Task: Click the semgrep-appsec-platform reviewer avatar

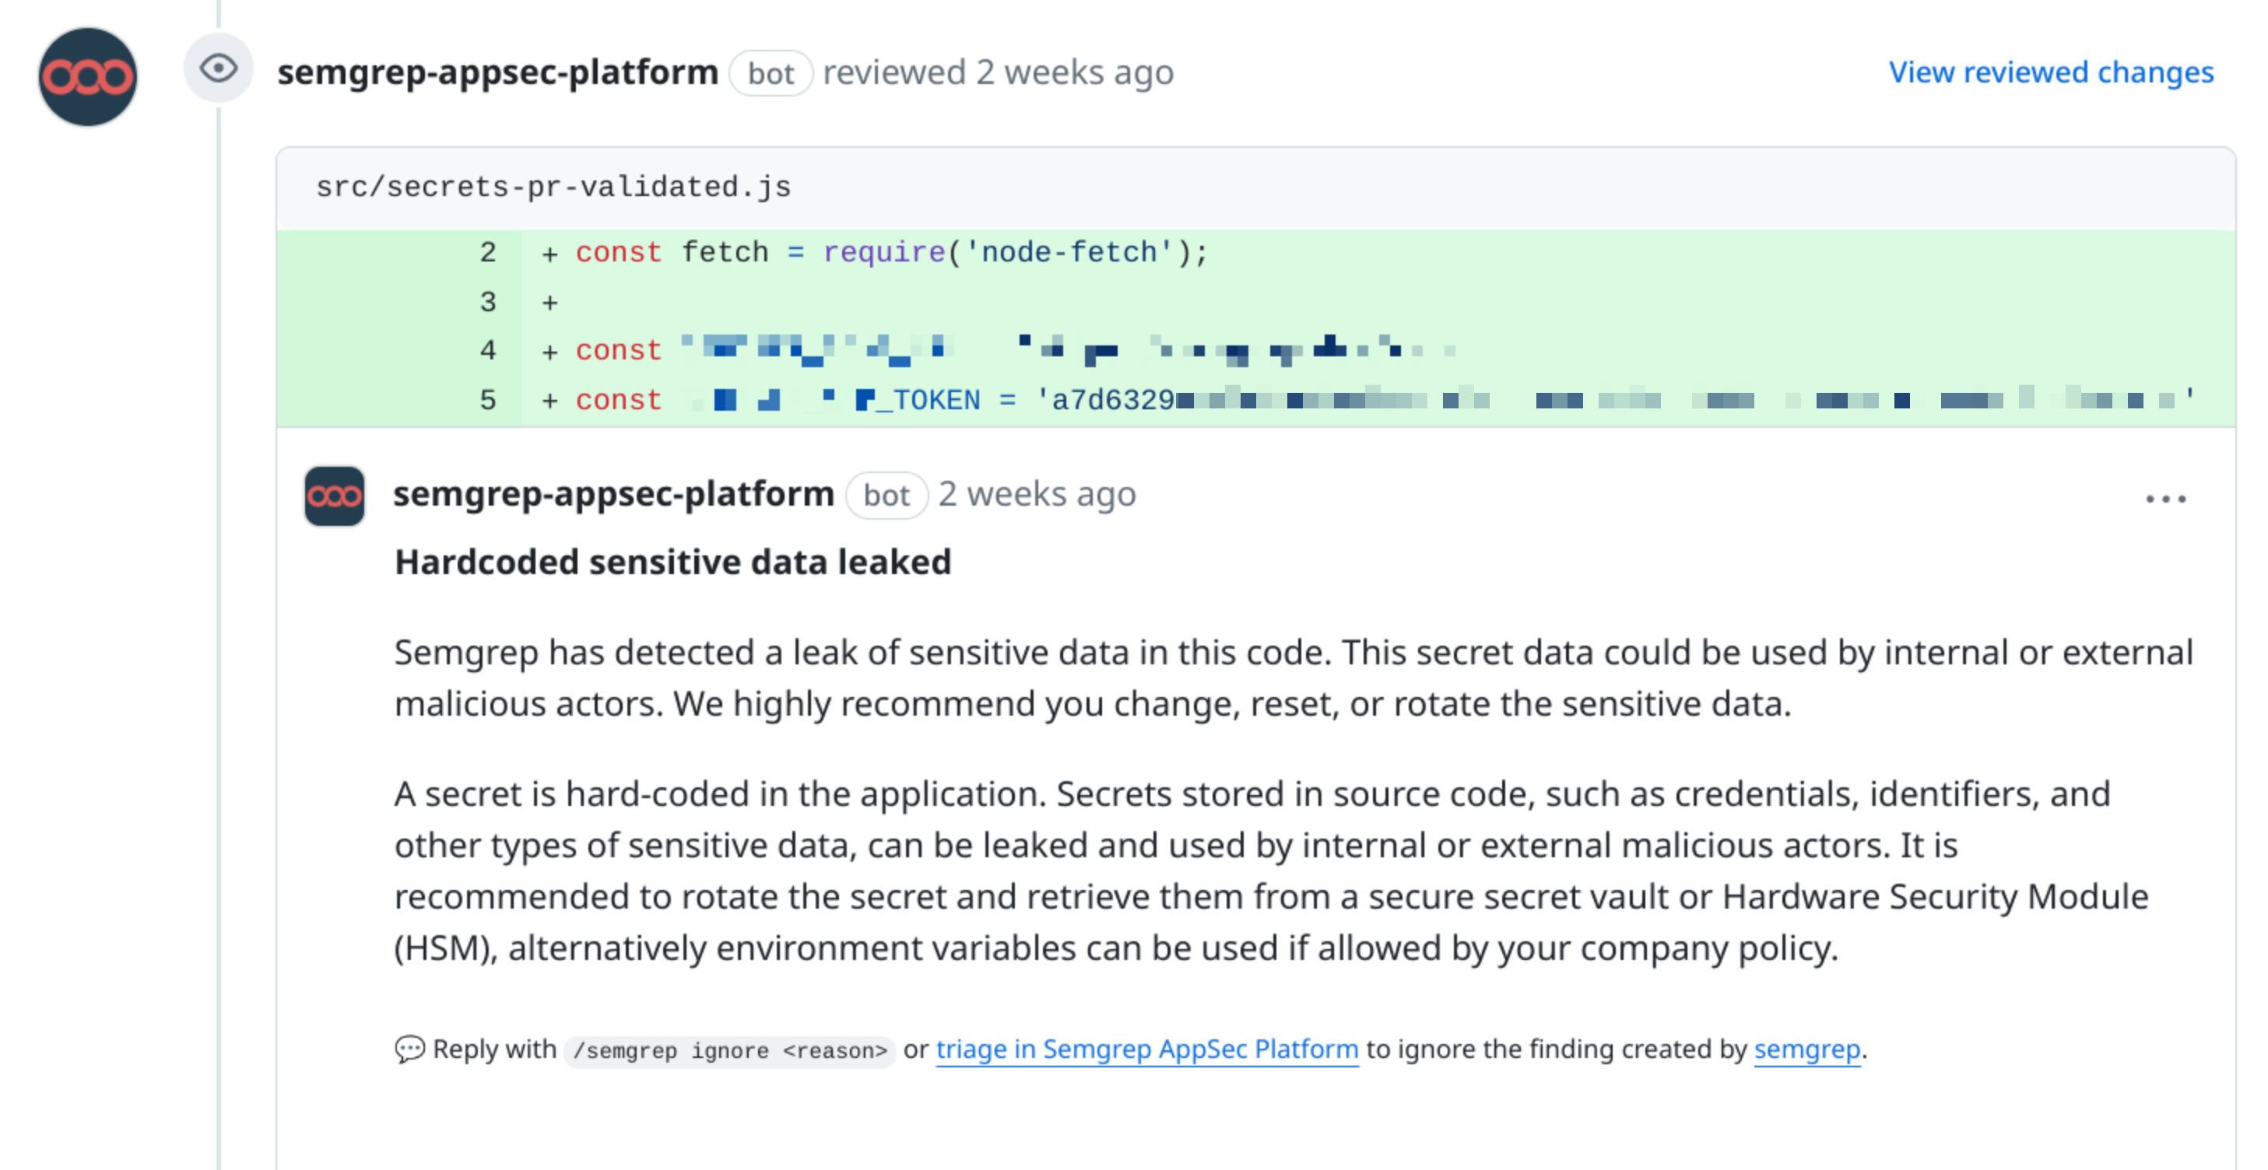Action: coord(87,76)
